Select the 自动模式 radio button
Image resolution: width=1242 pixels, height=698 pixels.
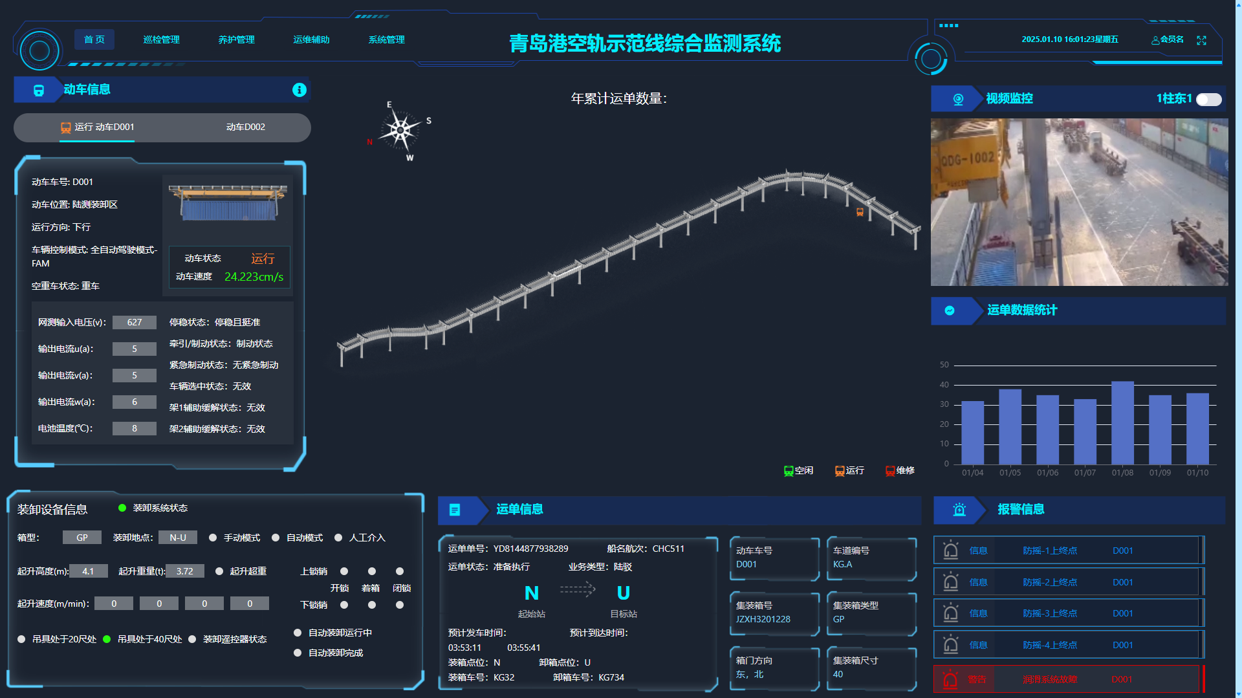[276, 538]
